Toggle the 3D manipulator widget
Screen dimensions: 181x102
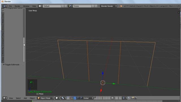click(x=72, y=98)
